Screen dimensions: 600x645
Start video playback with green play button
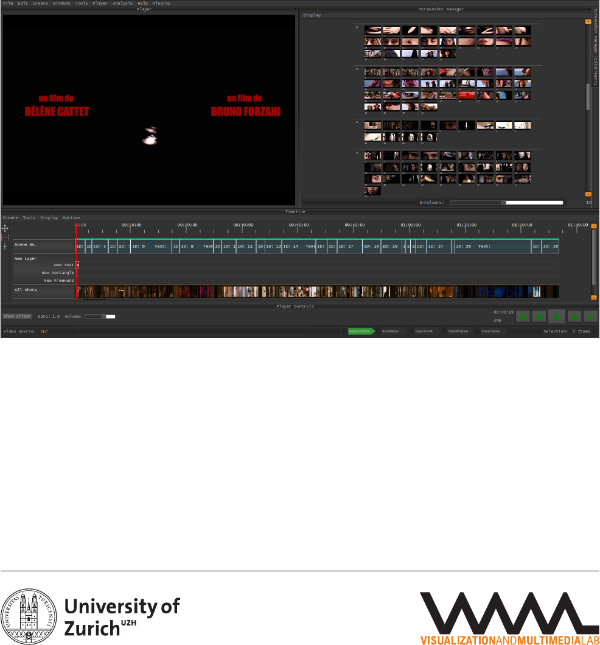(557, 316)
